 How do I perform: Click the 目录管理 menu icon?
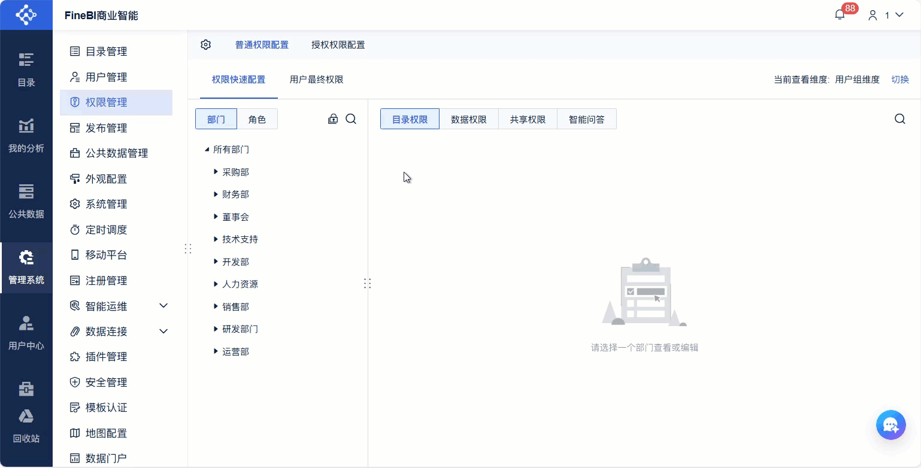click(x=75, y=51)
